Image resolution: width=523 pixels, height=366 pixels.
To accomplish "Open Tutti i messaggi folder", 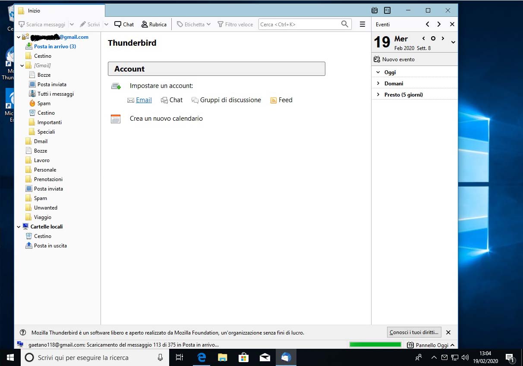I will (x=56, y=94).
